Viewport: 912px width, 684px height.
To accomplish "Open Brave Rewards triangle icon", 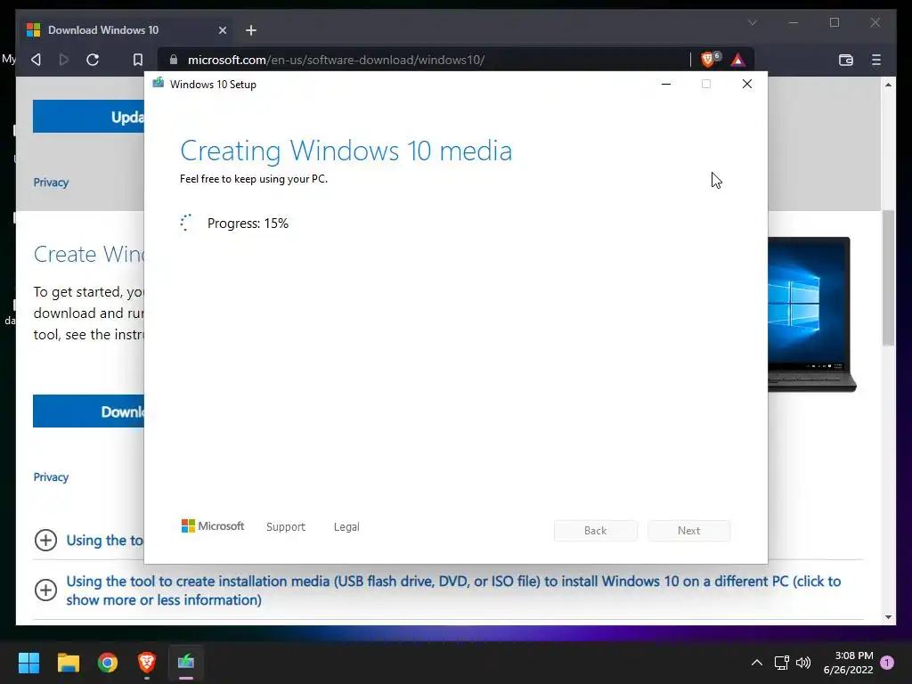I will [x=738, y=60].
